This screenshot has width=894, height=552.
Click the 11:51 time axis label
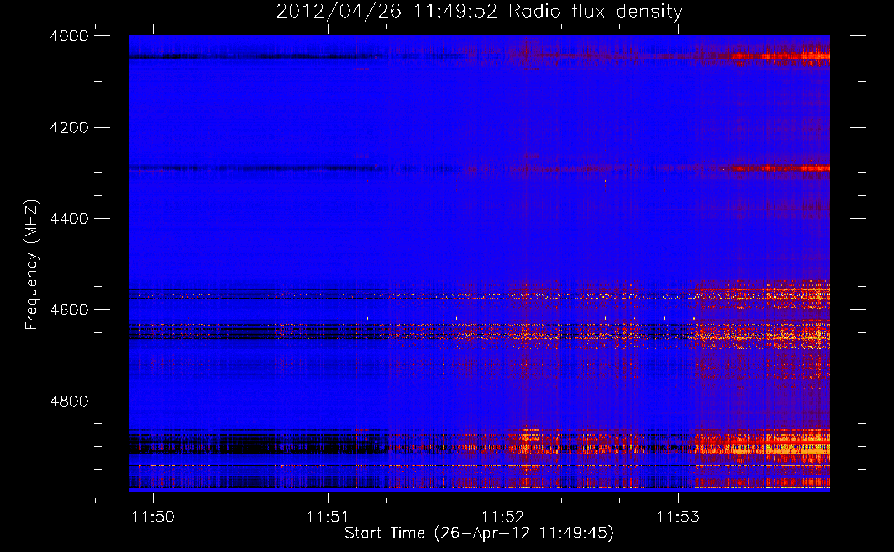coord(328,517)
